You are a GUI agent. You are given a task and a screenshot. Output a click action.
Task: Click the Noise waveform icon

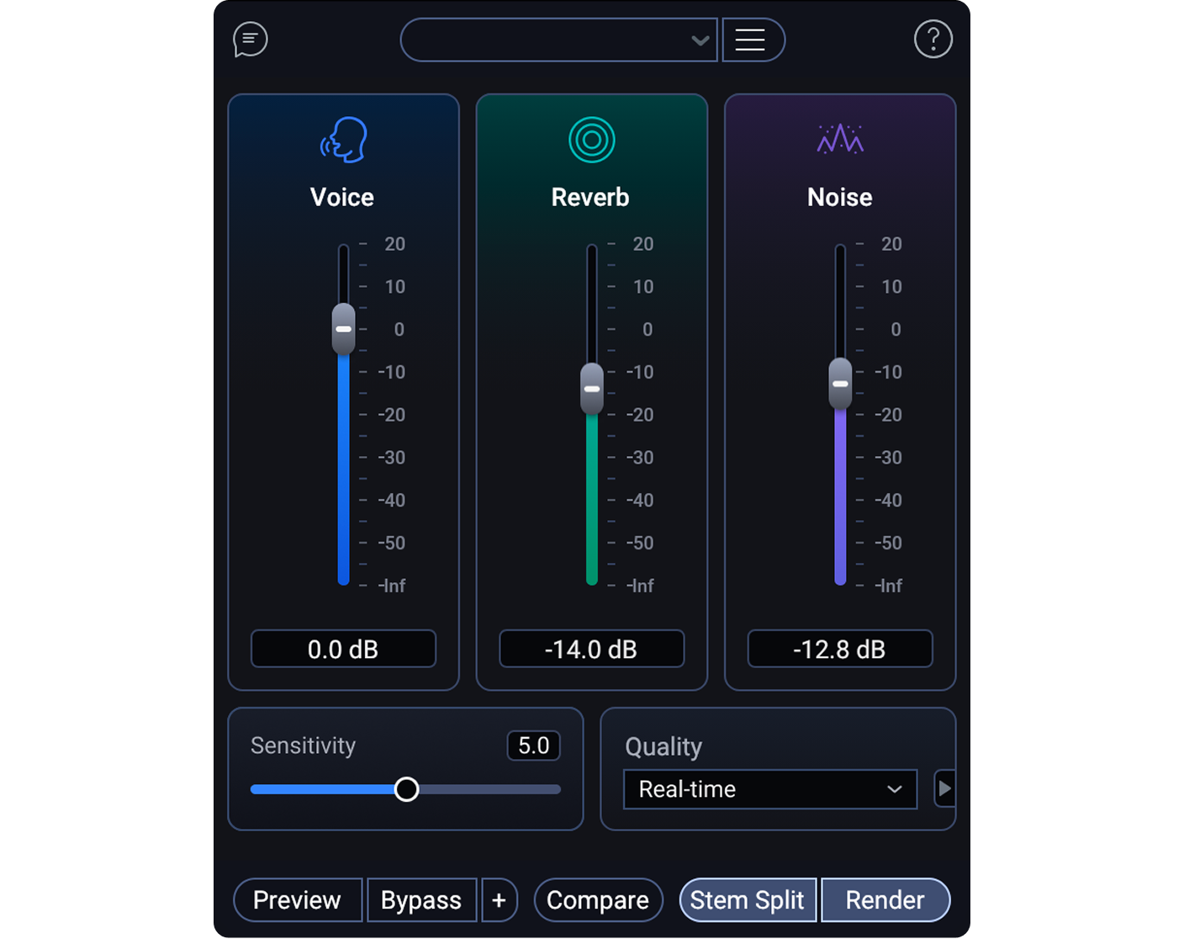(x=839, y=140)
